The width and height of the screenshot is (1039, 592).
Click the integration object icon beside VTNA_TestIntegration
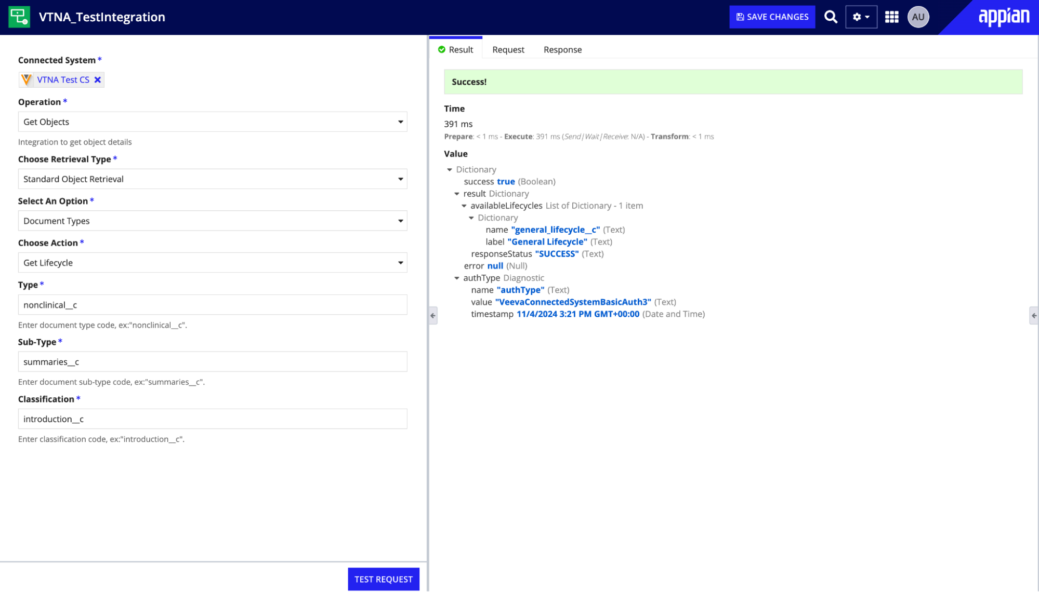(x=19, y=17)
